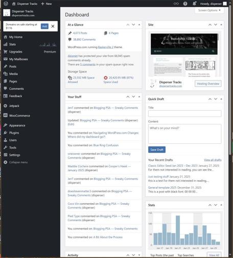Open General template 2025 draft link
Viewport: 233px width, 258px height.
tap(162, 187)
